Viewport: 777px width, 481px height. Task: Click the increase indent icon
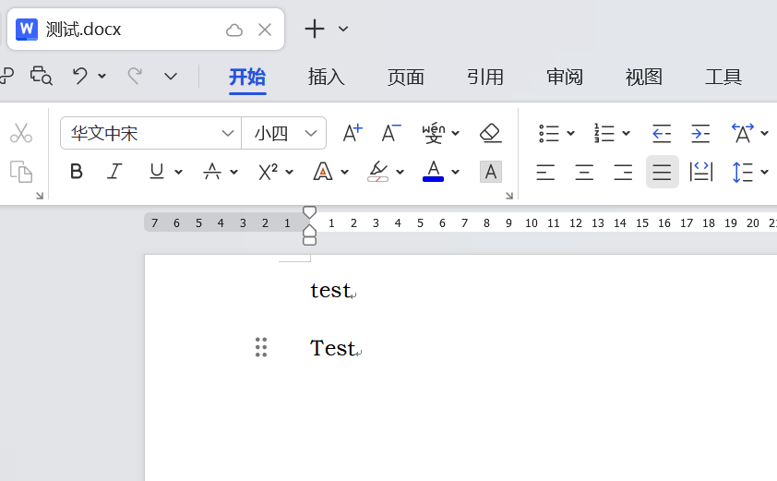(x=700, y=133)
